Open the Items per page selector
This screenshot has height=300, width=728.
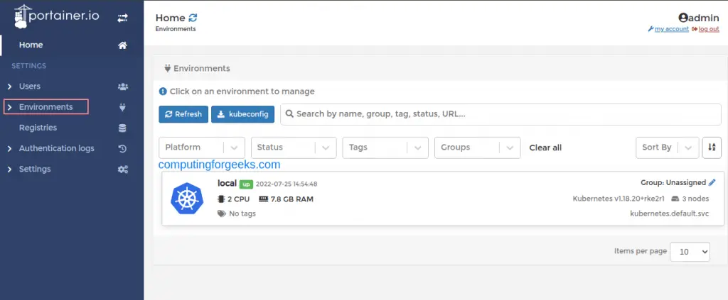point(690,251)
